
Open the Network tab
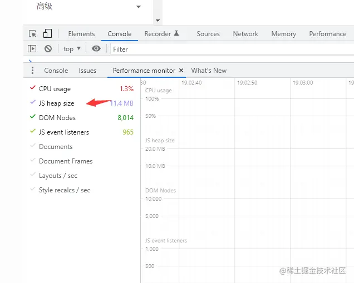click(245, 34)
